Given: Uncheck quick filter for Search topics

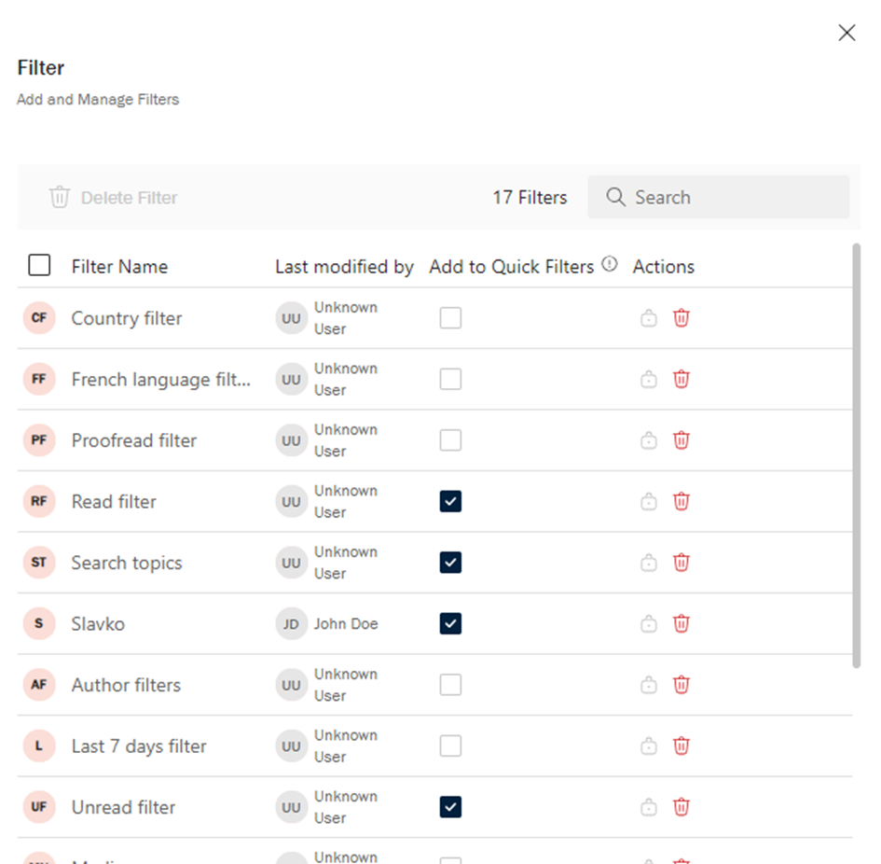Looking at the screenshot, I should click(x=450, y=563).
